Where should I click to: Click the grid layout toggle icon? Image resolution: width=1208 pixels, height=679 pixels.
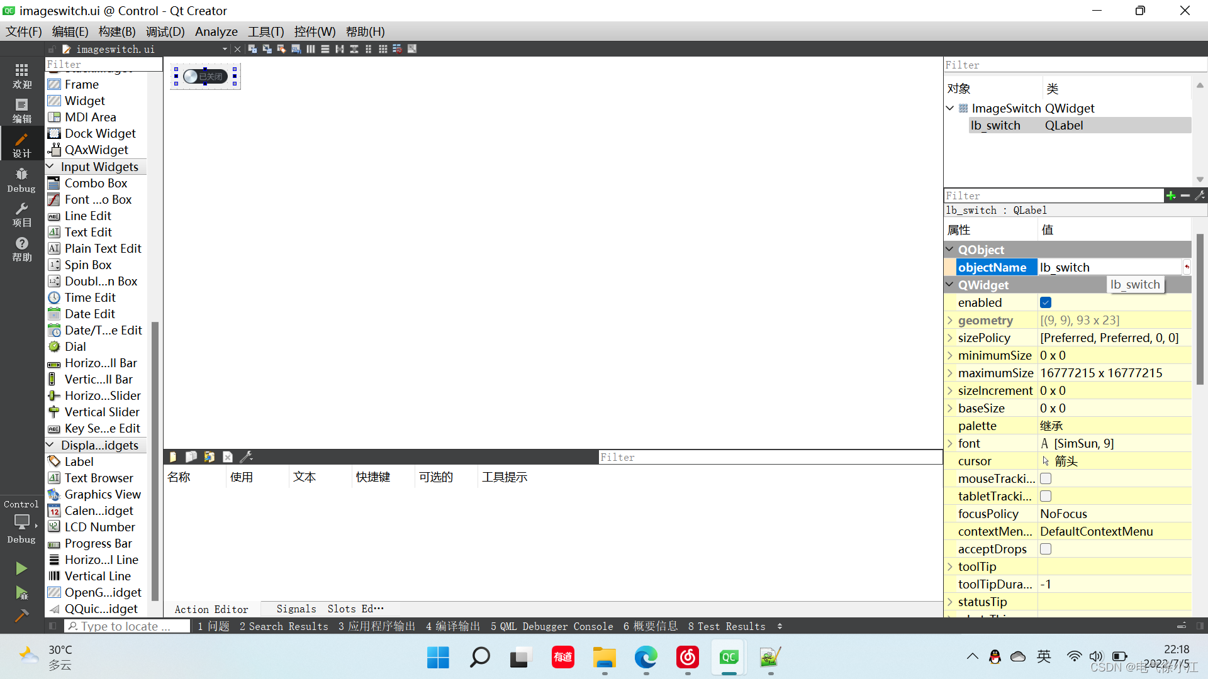(x=383, y=49)
